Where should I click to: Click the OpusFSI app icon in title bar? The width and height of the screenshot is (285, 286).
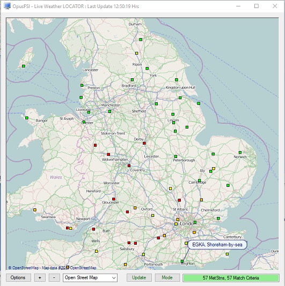(x=8, y=6)
